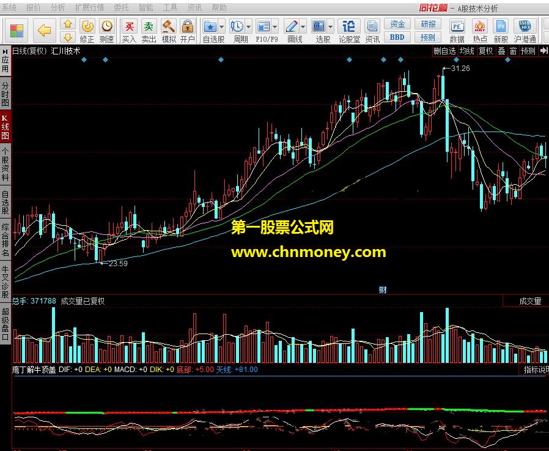549x451 pixels.
Task: Click the BBD button
Action: click(x=397, y=37)
